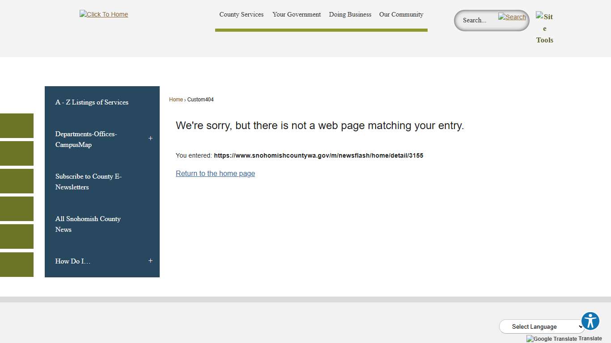The image size is (611, 343).
Task: Open the Site Tools icon
Action: pyautogui.click(x=544, y=28)
